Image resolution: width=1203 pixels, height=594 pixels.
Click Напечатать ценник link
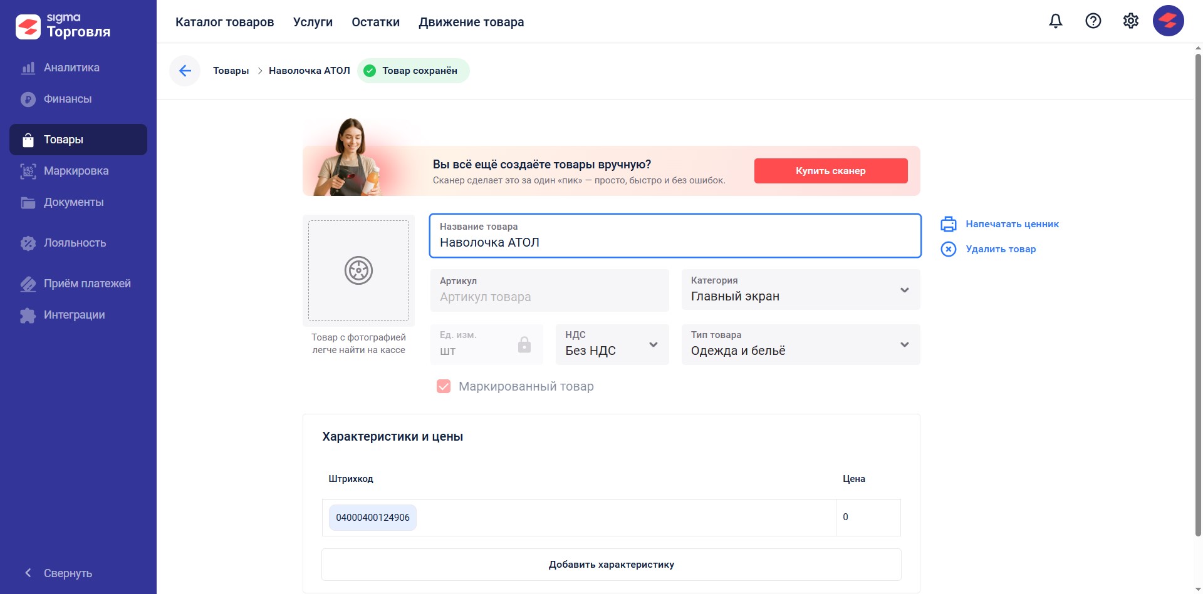point(1012,224)
